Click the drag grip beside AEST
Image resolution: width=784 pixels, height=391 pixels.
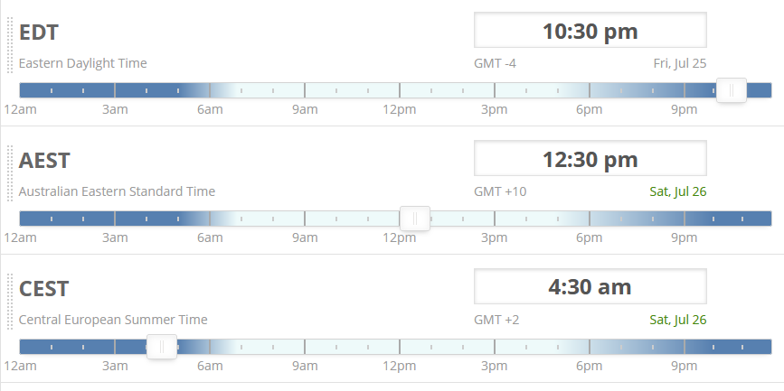9,172
